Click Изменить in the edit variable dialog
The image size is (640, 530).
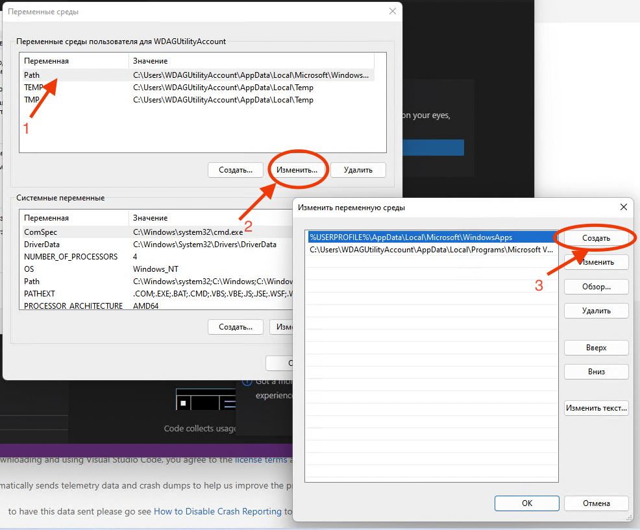coord(595,261)
